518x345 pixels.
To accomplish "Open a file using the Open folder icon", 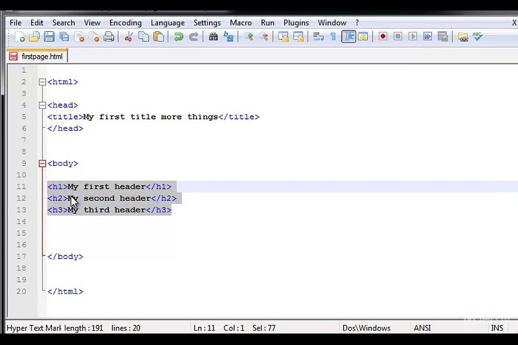I will pos(34,36).
